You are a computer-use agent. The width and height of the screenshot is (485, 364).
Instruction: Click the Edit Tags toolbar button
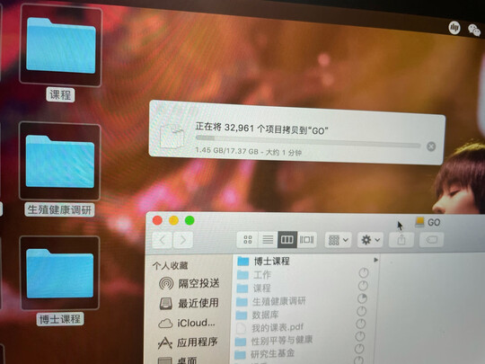pyautogui.click(x=431, y=240)
